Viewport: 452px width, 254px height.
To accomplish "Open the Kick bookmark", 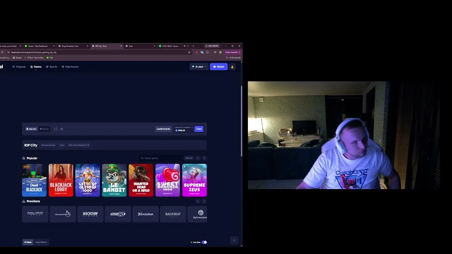I will (x=50, y=58).
